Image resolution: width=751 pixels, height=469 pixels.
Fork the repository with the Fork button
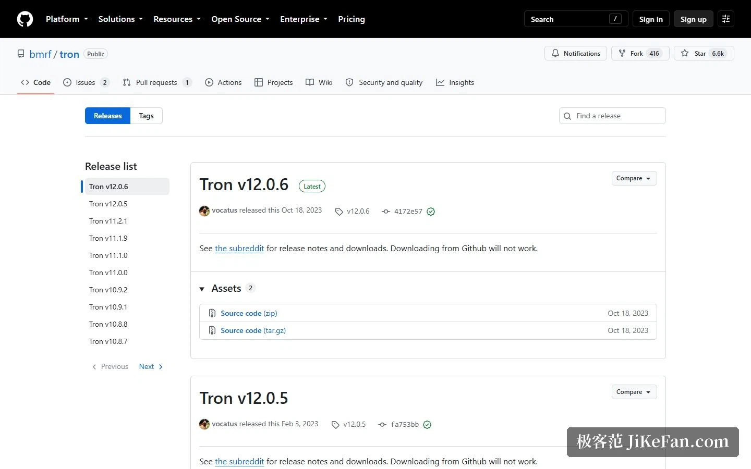coord(640,53)
